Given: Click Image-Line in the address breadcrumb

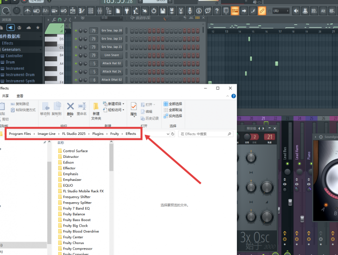Looking at the screenshot, I should click(46, 134).
